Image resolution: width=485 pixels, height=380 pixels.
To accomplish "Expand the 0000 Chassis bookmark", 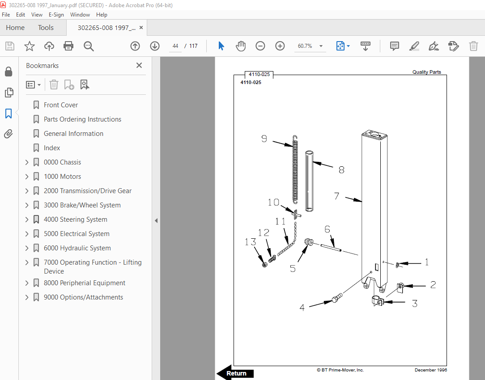I will (27, 162).
